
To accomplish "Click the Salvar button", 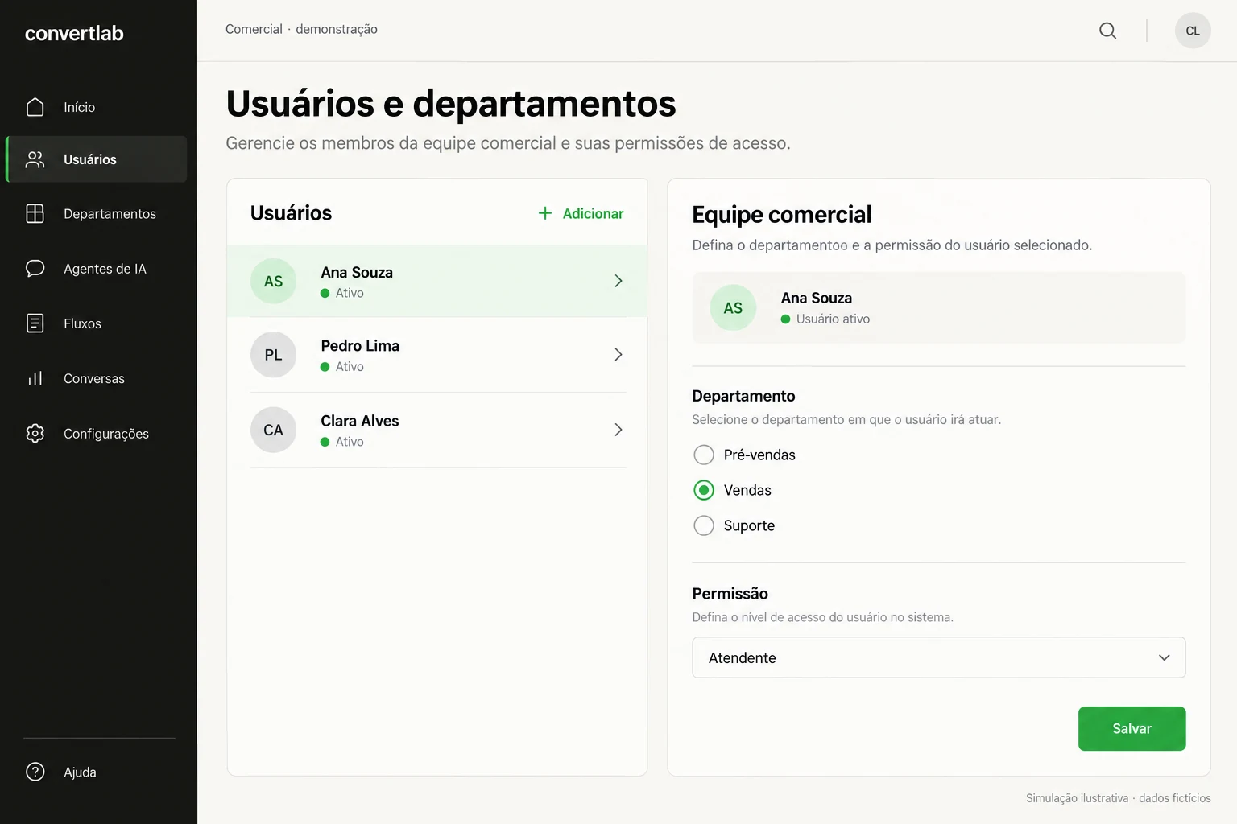I will pos(1132,728).
